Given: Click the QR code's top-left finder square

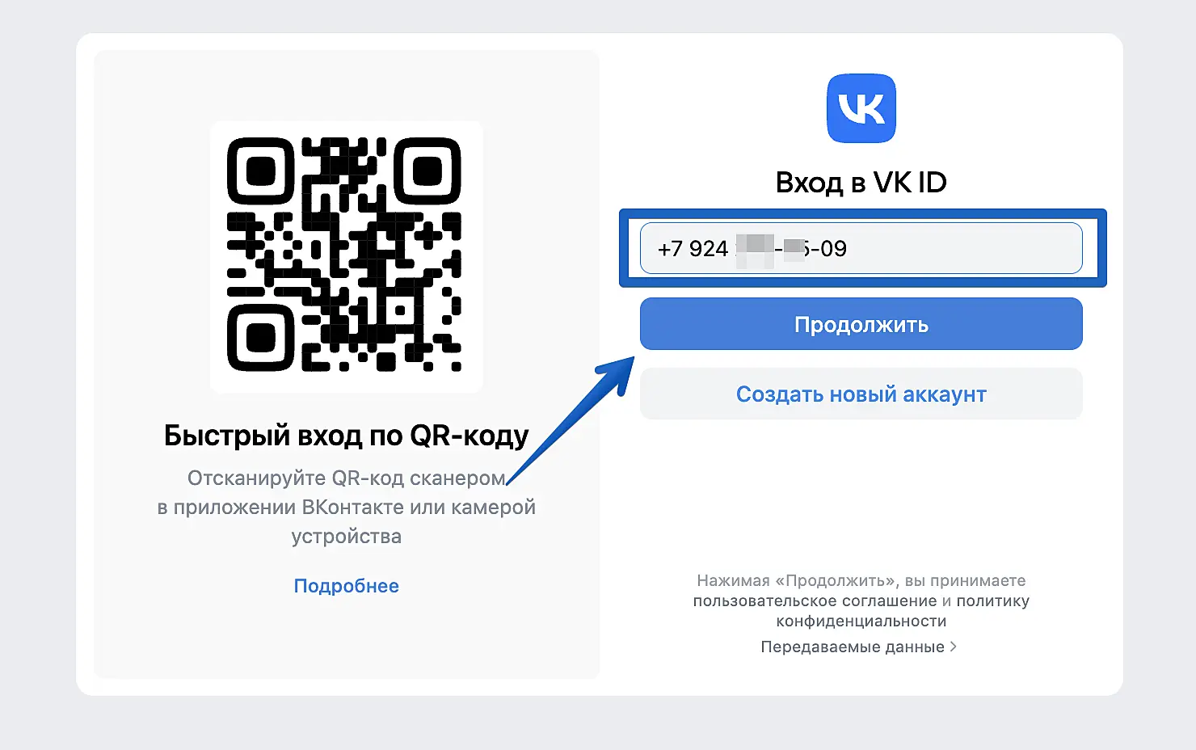Looking at the screenshot, I should click(260, 171).
